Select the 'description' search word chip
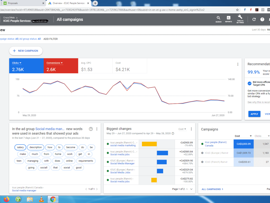 [35, 147]
